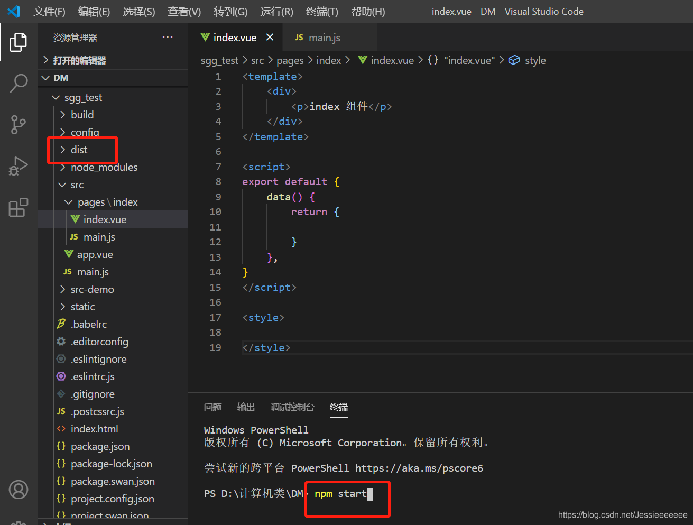
Task: Switch to the 输出 panel tab
Action: pyautogui.click(x=246, y=407)
